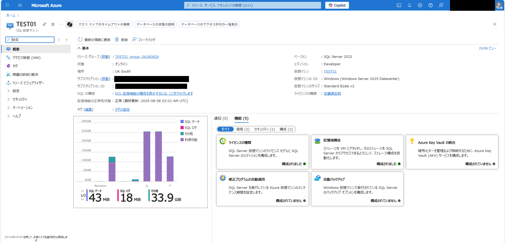Open the Azure portal hamburger menu
The height and width of the screenshot is (243, 505).
coord(20,5)
